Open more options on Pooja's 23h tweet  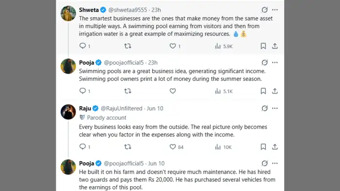pyautogui.click(x=275, y=63)
